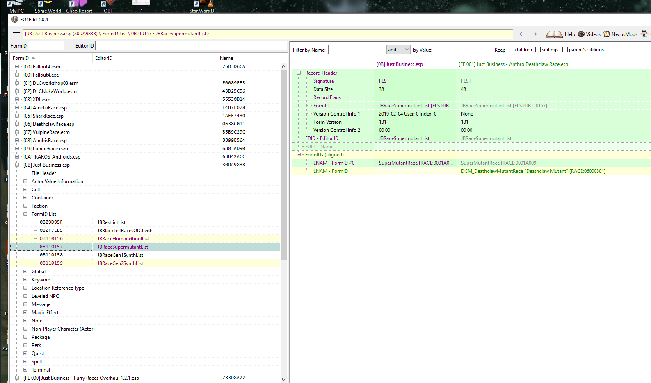
Task: Enable the parent's siblings checkbox
Action: (x=565, y=50)
